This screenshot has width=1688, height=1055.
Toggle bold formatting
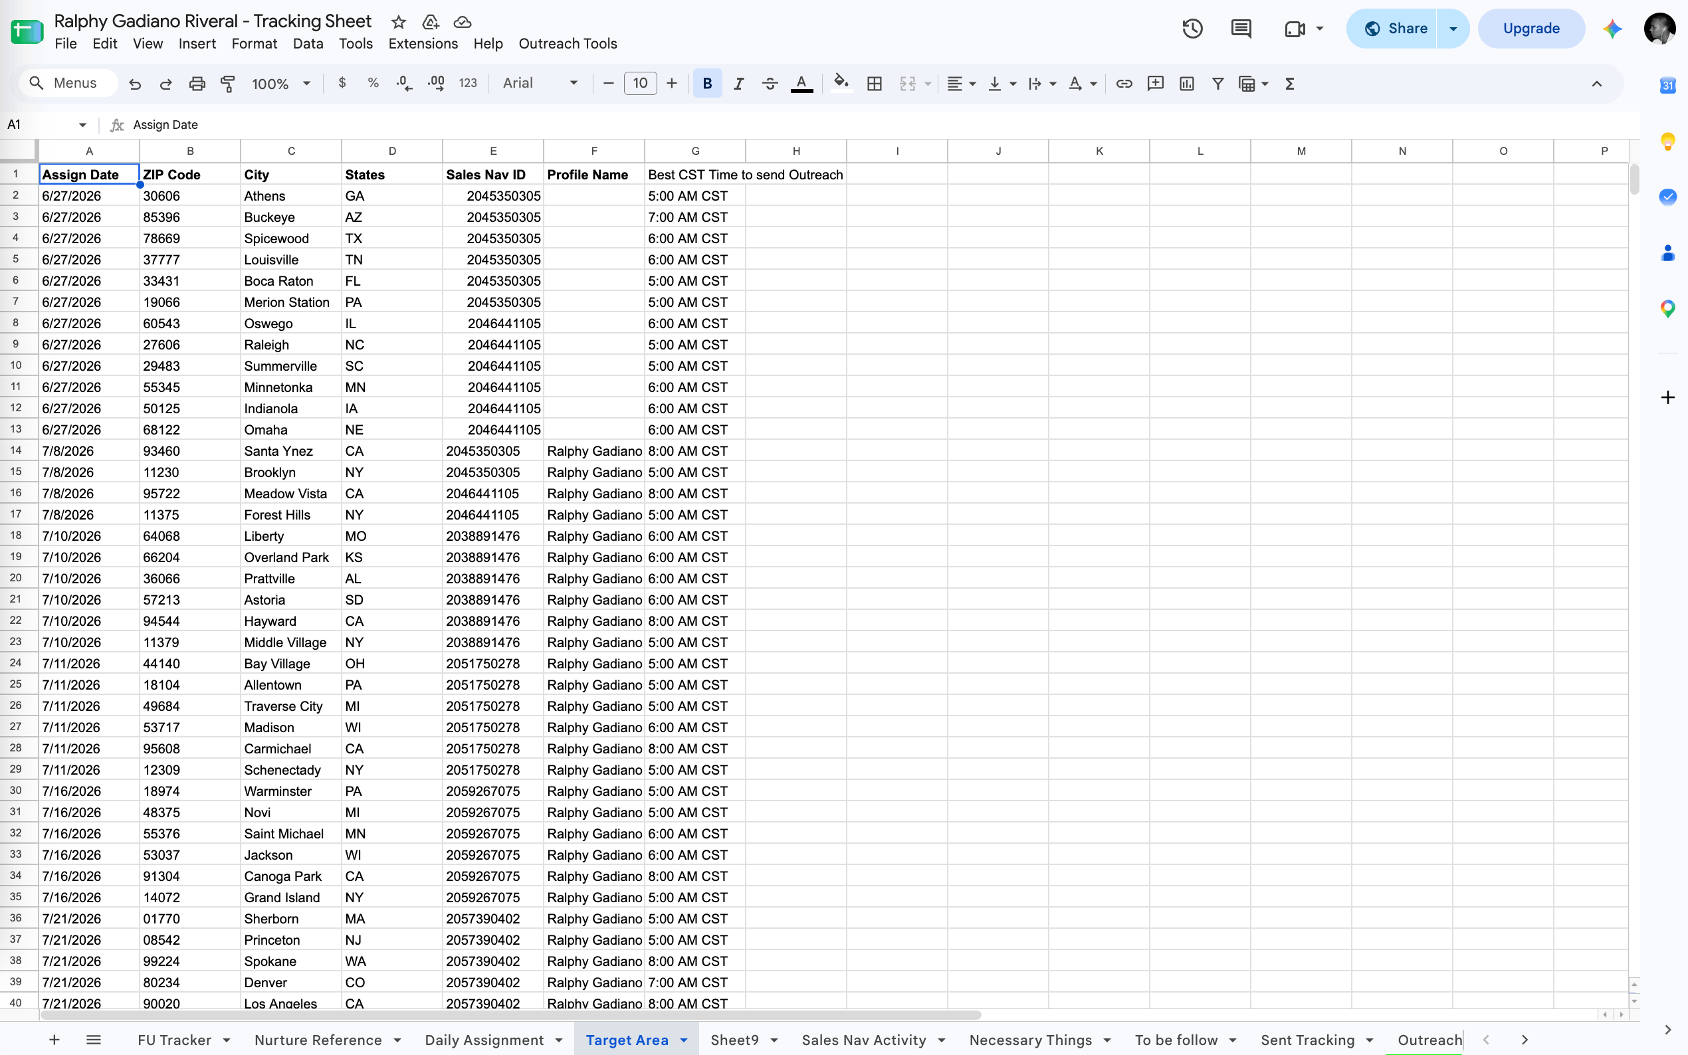(x=707, y=84)
